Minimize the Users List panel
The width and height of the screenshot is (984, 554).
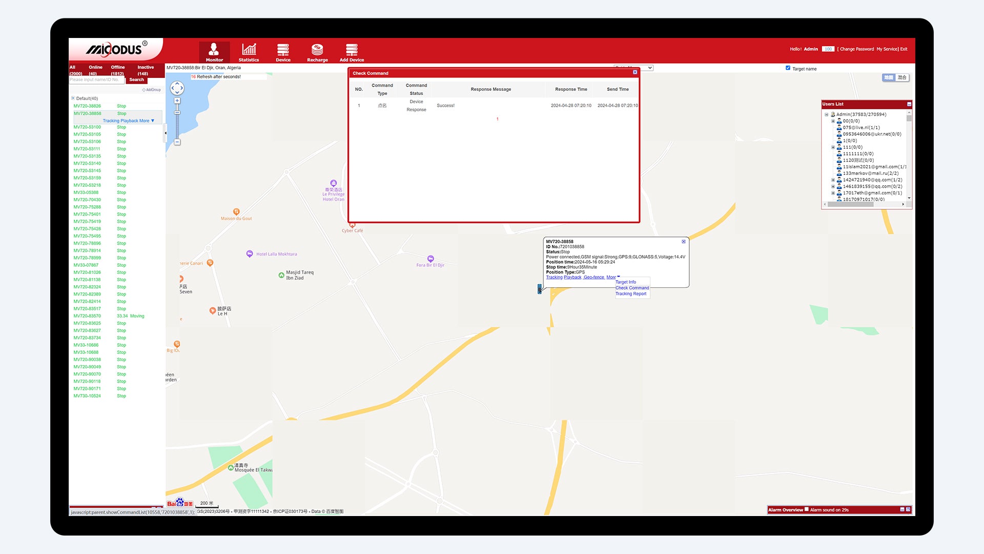(x=909, y=104)
